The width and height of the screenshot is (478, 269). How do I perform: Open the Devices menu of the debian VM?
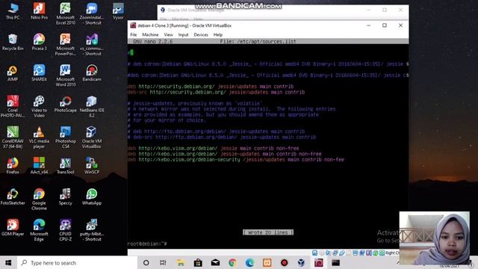201,35
